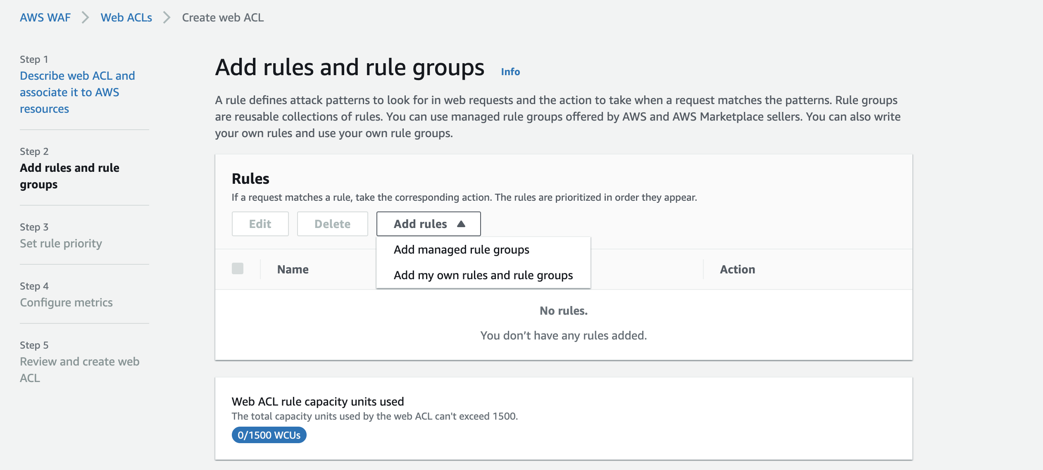Go to AWS WAF breadcrumb link

click(x=45, y=18)
